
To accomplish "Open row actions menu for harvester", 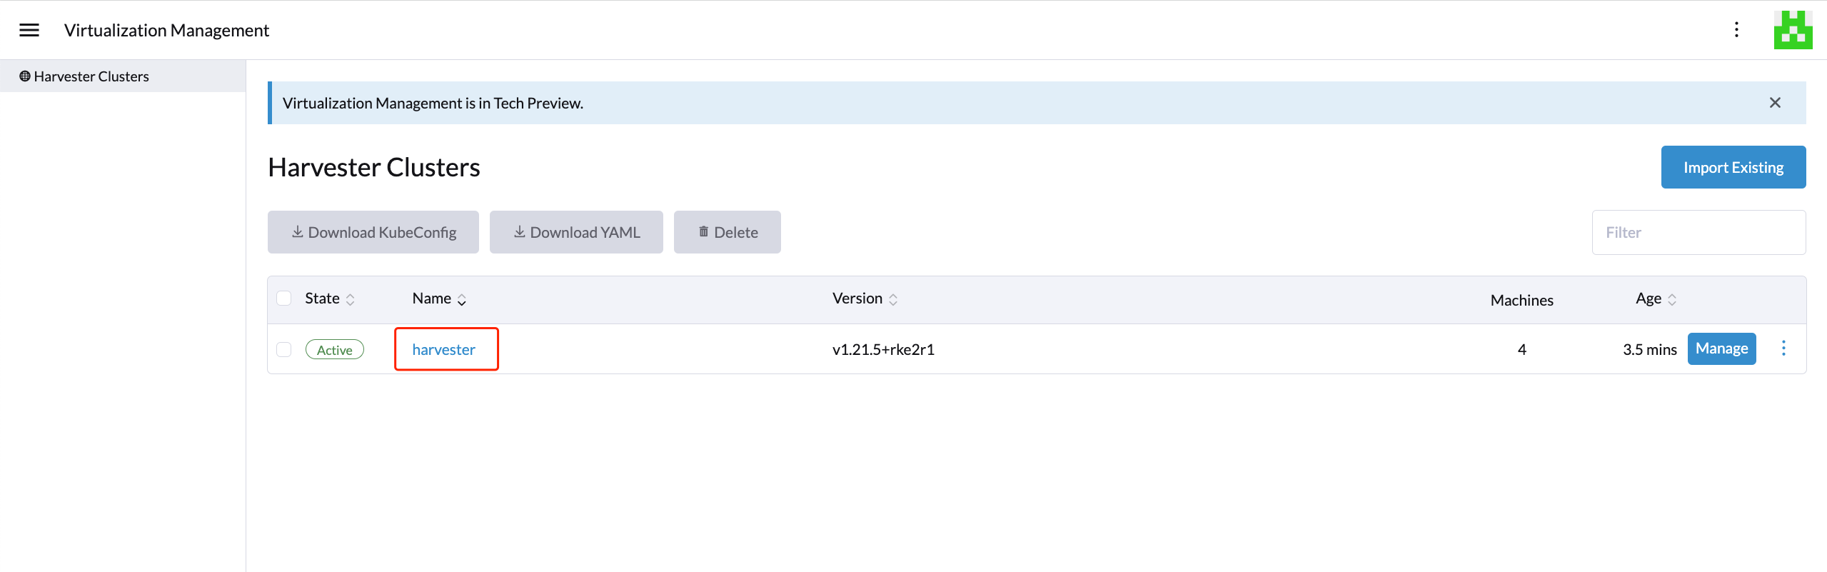I will pos(1783,348).
